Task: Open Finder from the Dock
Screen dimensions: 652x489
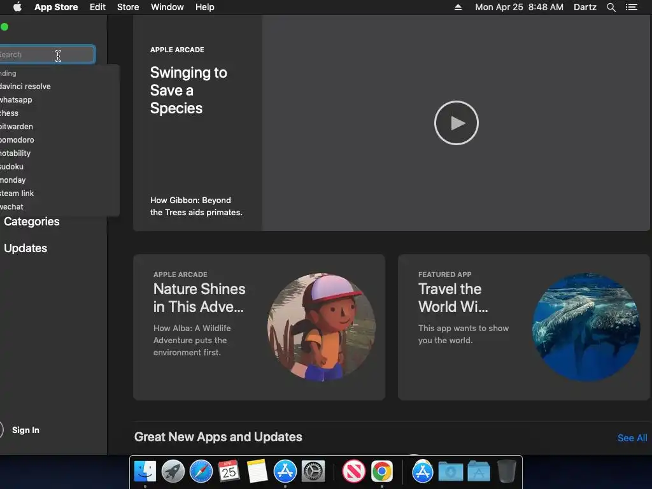Action: point(145,471)
